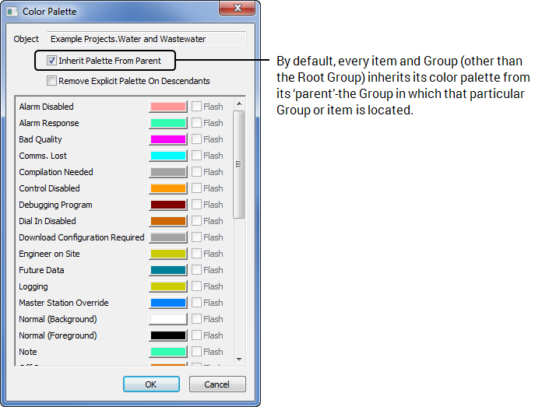Toggle Flash checkbox for Logging
This screenshot has width=549, height=407.
coord(197,286)
